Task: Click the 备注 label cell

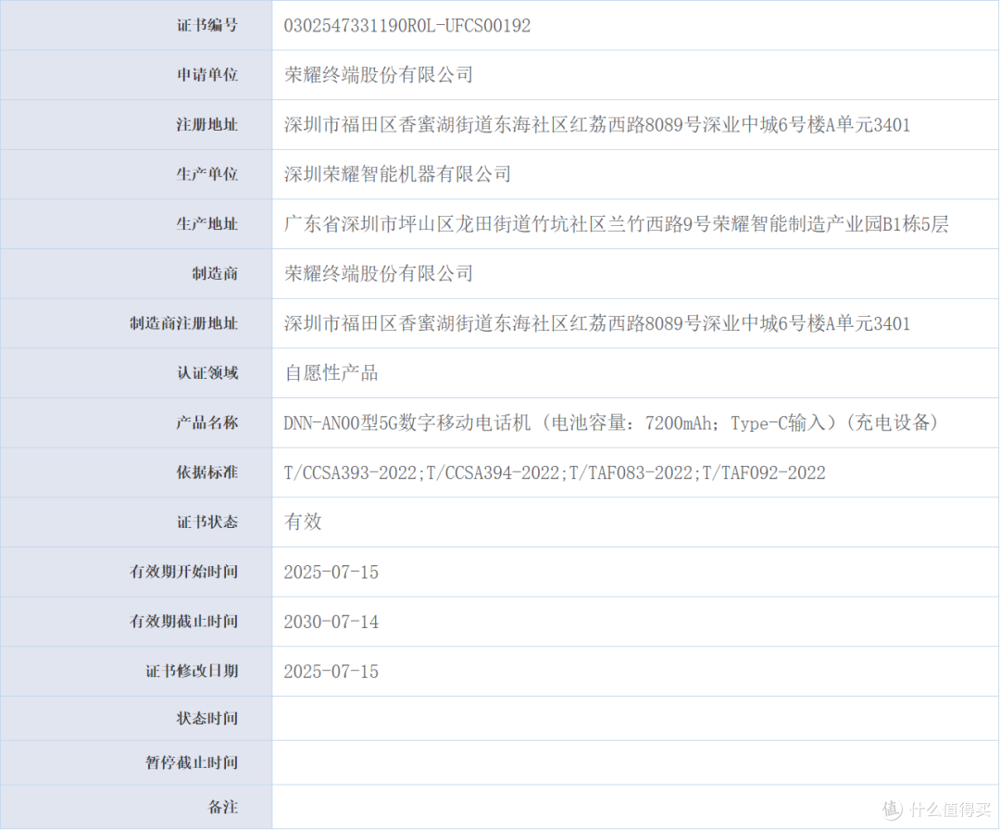Action: (136, 807)
